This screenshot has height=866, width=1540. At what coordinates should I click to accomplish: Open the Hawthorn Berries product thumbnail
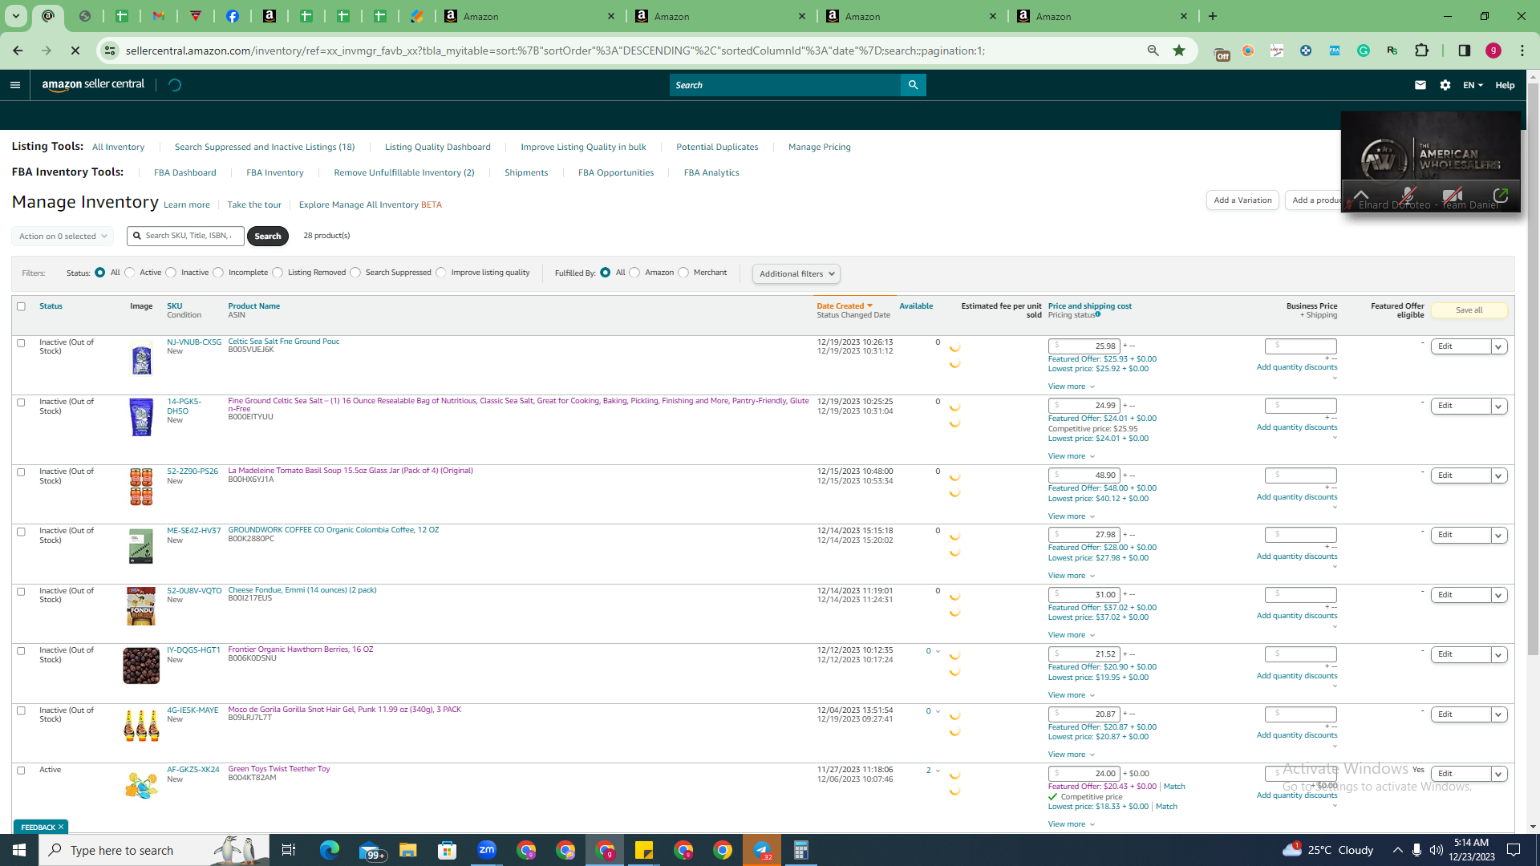tap(141, 666)
